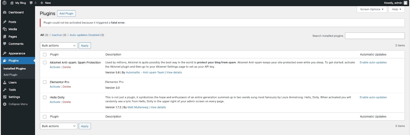The width and height of the screenshot is (410, 135).
Task: Show All plugins filter
Action: [x=42, y=35]
